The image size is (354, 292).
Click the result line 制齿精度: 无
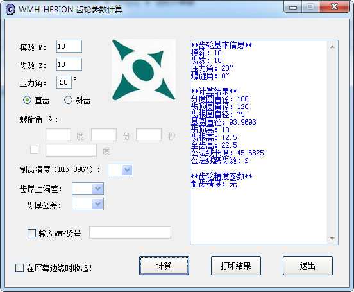pos(214,184)
